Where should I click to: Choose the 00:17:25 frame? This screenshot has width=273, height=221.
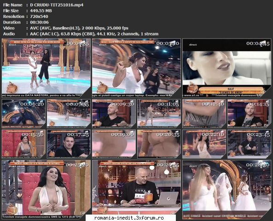[69, 144]
